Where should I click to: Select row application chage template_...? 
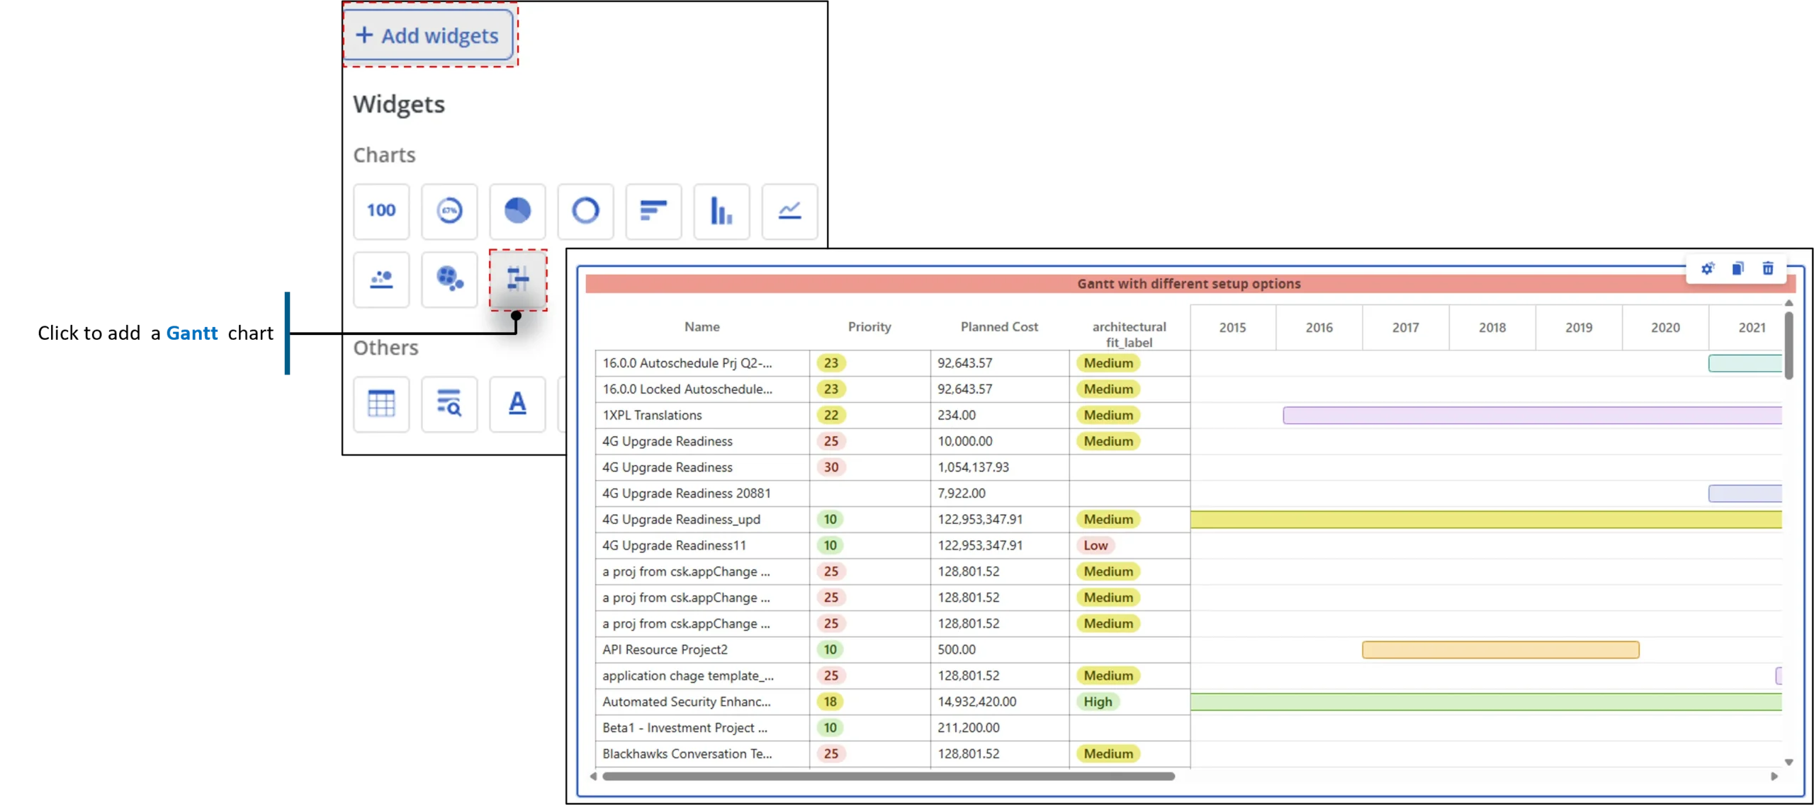[x=892, y=675]
